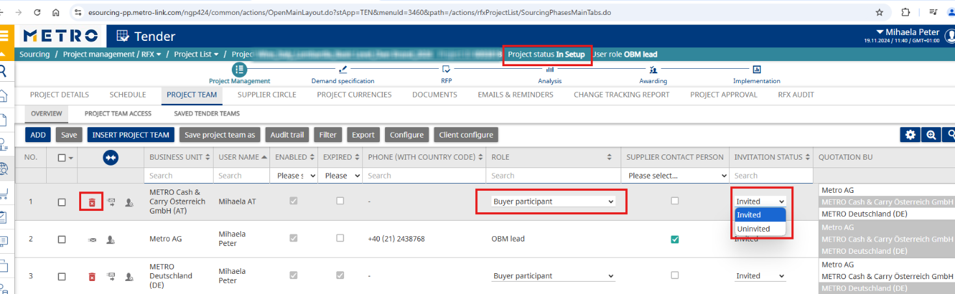Image resolution: width=955 pixels, height=294 pixels.
Task: Toggle column width arrows icon in header
Action: [x=110, y=157]
